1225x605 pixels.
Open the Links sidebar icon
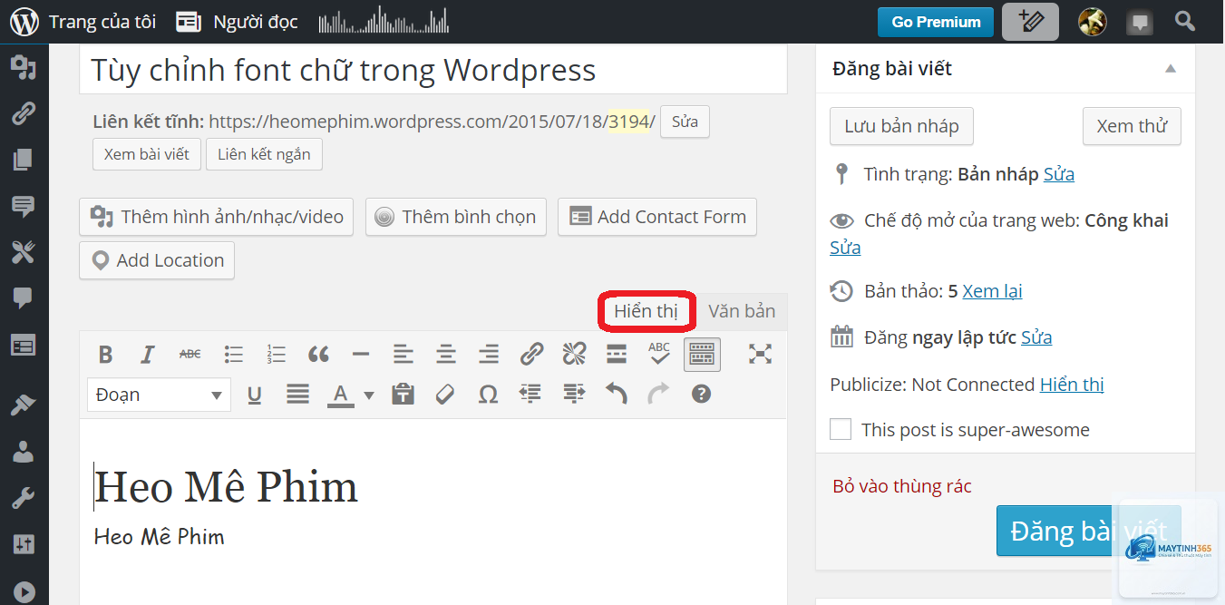(24, 113)
